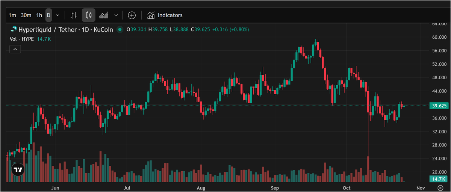The width and height of the screenshot is (451, 192).
Task: Click the Sep label on time axis
Action: (x=275, y=187)
